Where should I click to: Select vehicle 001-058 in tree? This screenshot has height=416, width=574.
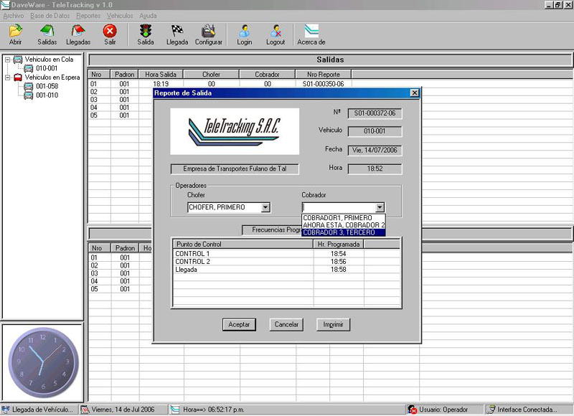coord(47,86)
